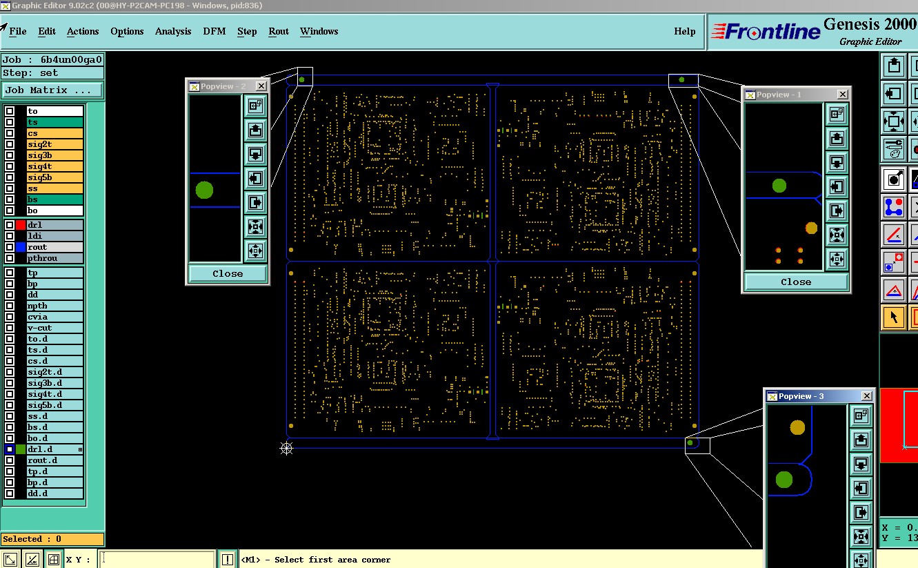Image resolution: width=918 pixels, height=568 pixels.
Task: Open the File menu
Action: coord(18,31)
